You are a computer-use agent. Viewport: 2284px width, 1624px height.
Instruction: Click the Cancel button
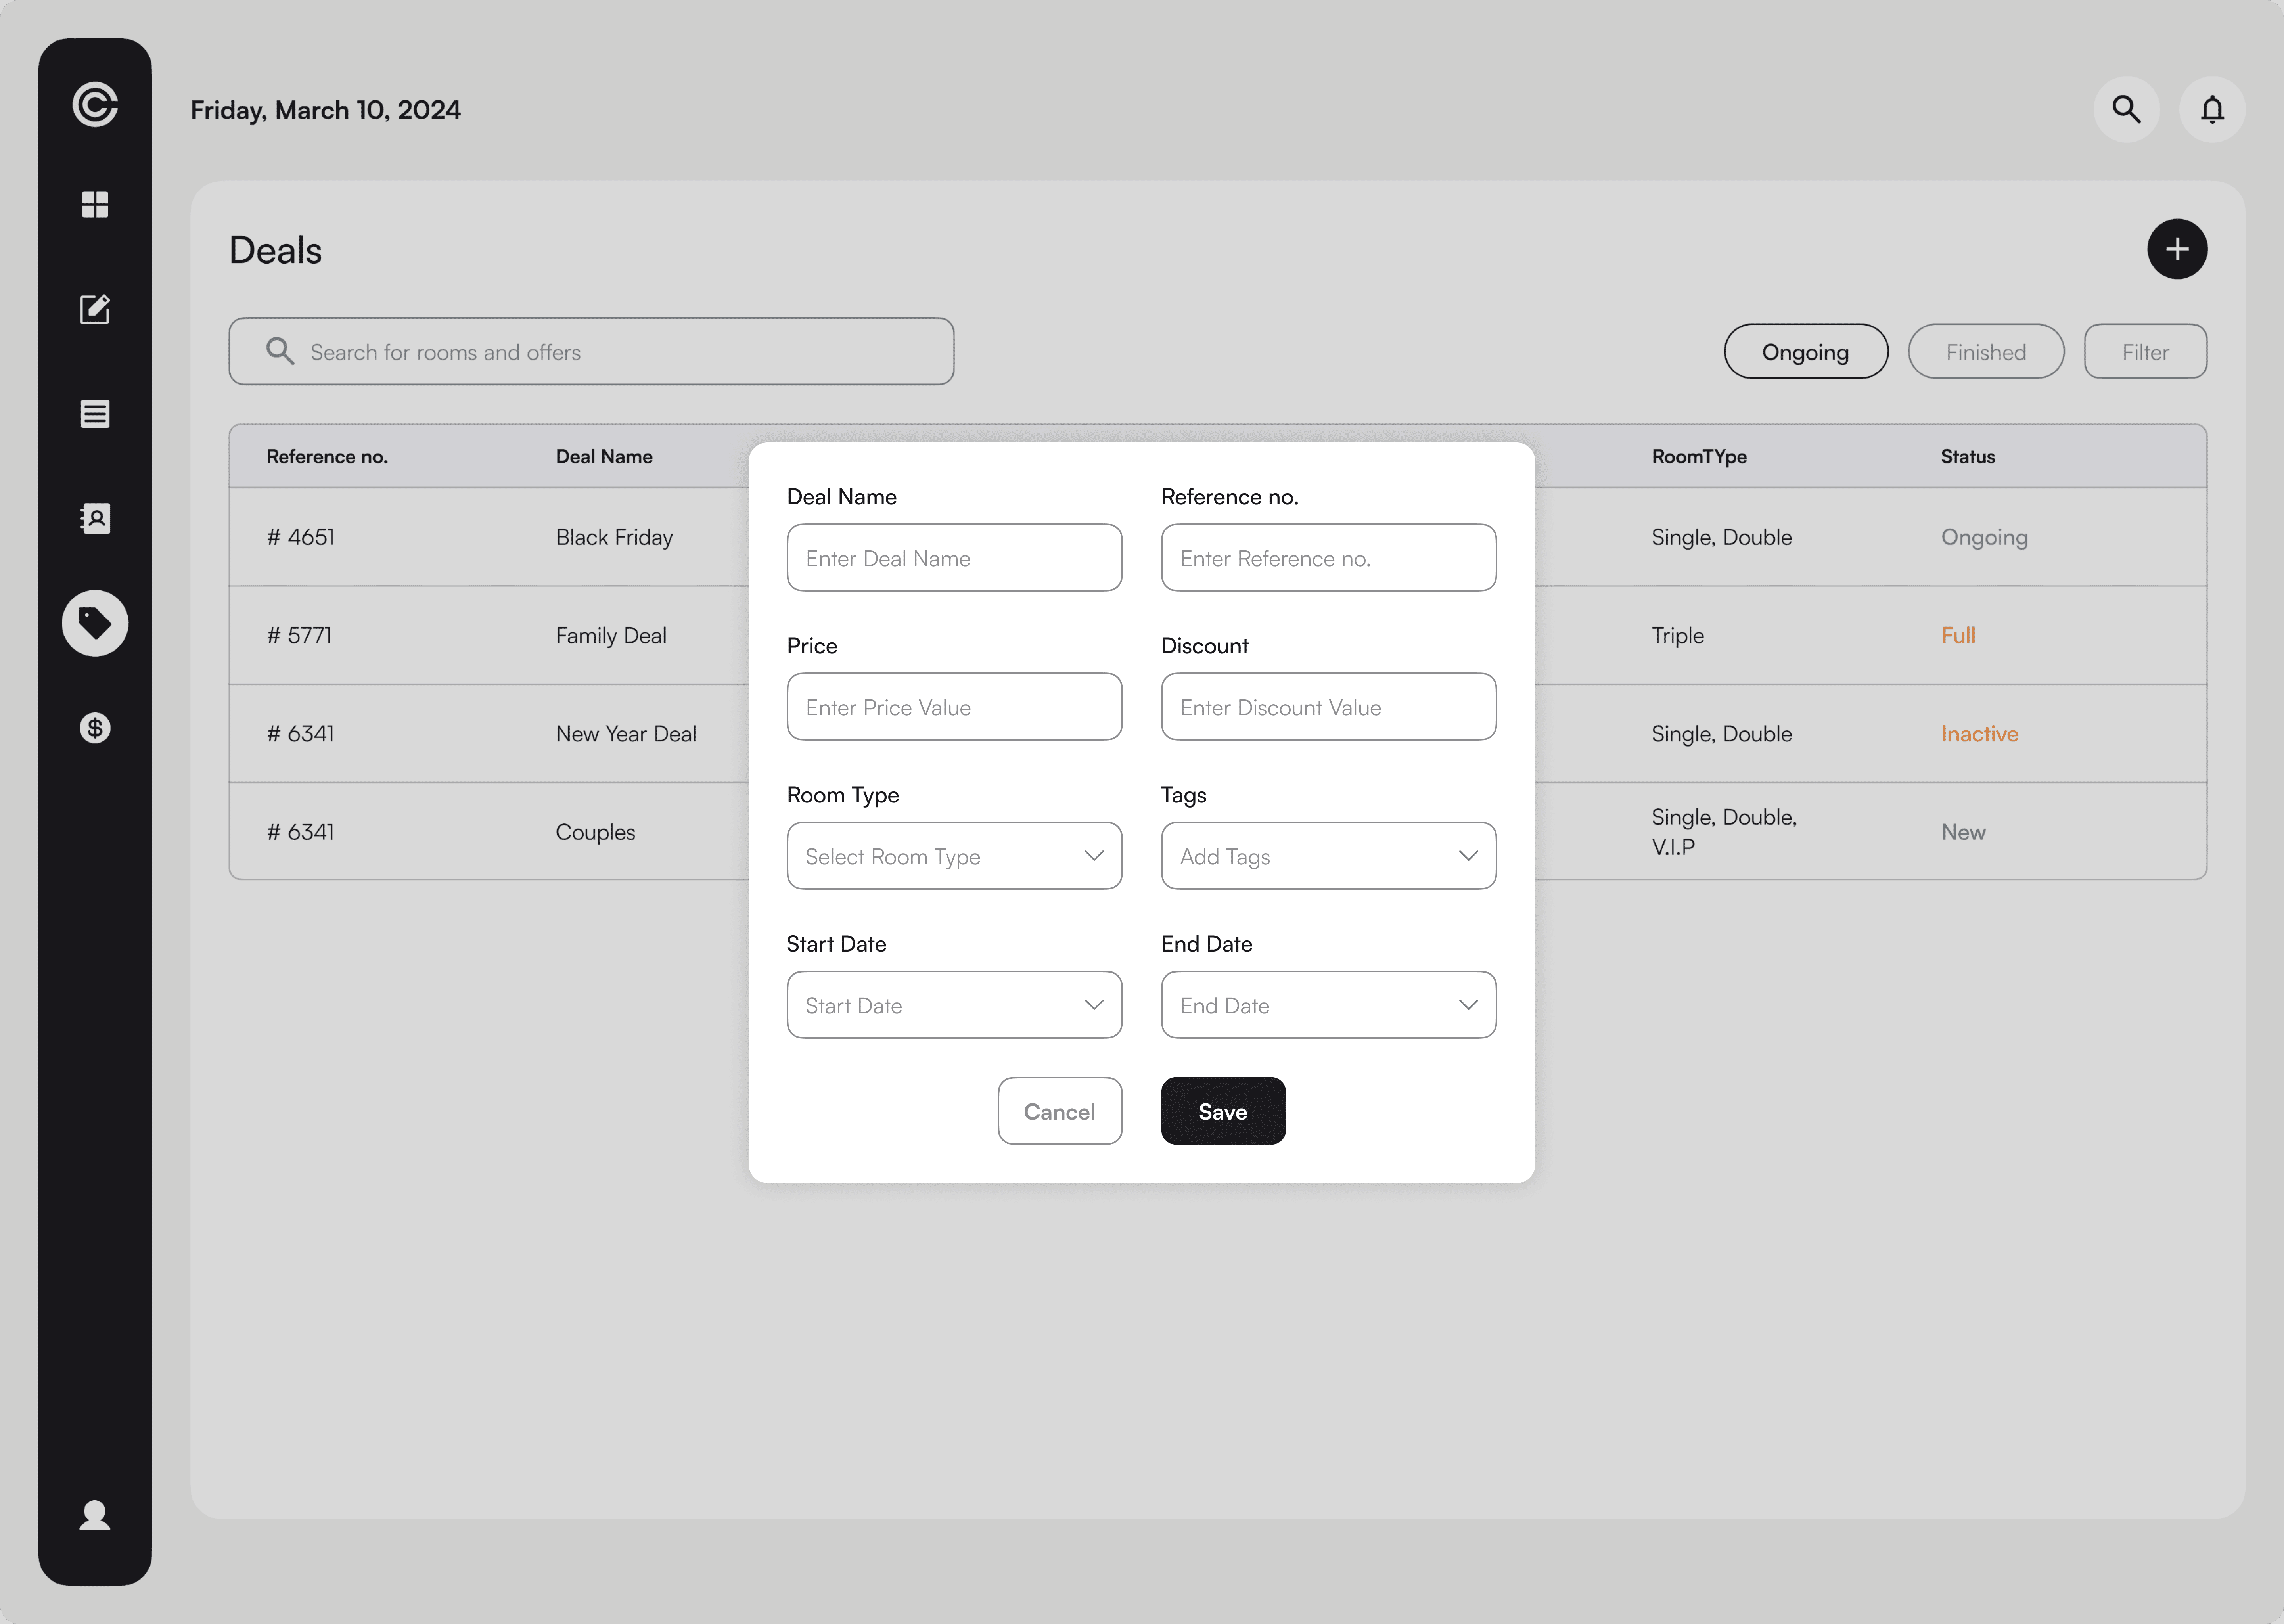coord(1059,1111)
